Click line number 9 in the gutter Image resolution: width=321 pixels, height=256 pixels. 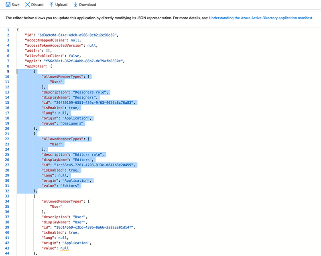pos(8,71)
